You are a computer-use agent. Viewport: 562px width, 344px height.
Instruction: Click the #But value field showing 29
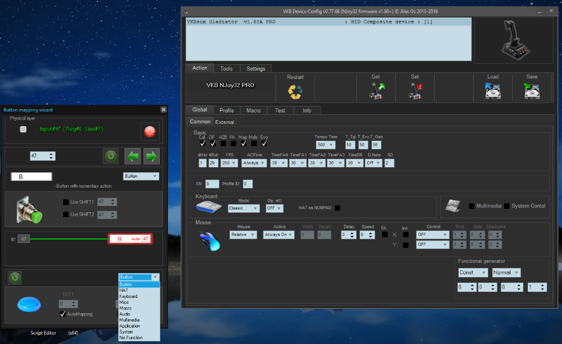tap(213, 163)
